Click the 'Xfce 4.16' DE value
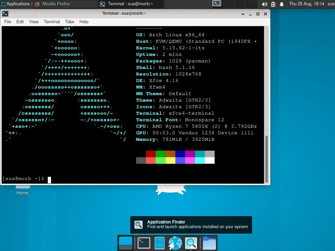Image resolution: width=335 pixels, height=251 pixels. [164, 81]
